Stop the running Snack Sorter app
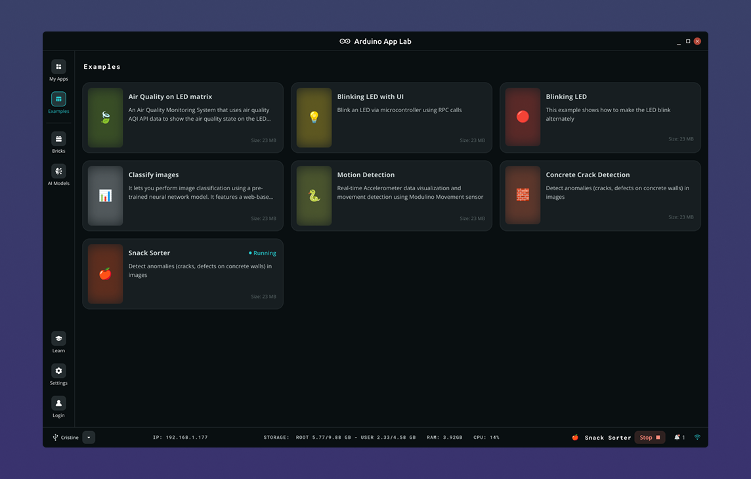The width and height of the screenshot is (751, 479). click(649, 438)
